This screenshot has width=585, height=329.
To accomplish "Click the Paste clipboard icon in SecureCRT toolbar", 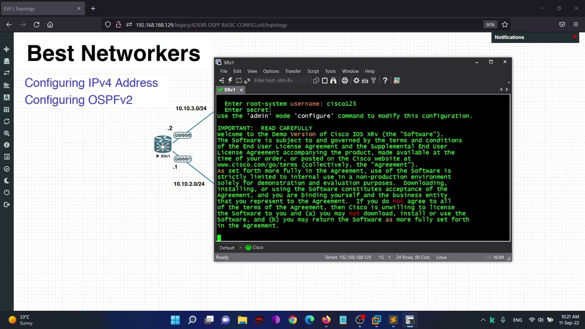I will point(324,80).
